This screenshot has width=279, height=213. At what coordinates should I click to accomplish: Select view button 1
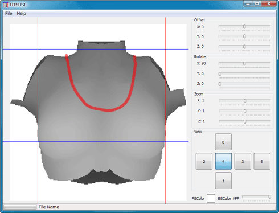[223, 181]
